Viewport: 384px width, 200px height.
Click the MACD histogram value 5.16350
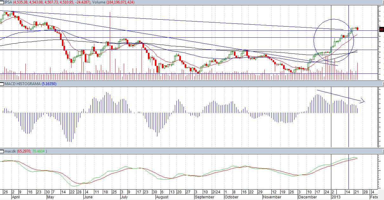point(49,84)
